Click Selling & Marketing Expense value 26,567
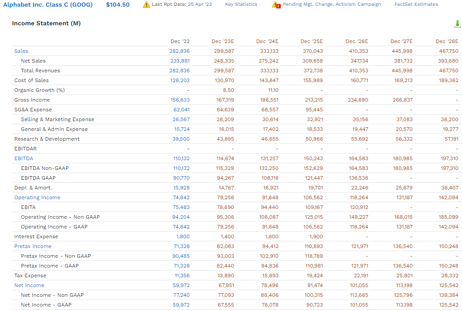The image size is (462, 311). (x=181, y=119)
